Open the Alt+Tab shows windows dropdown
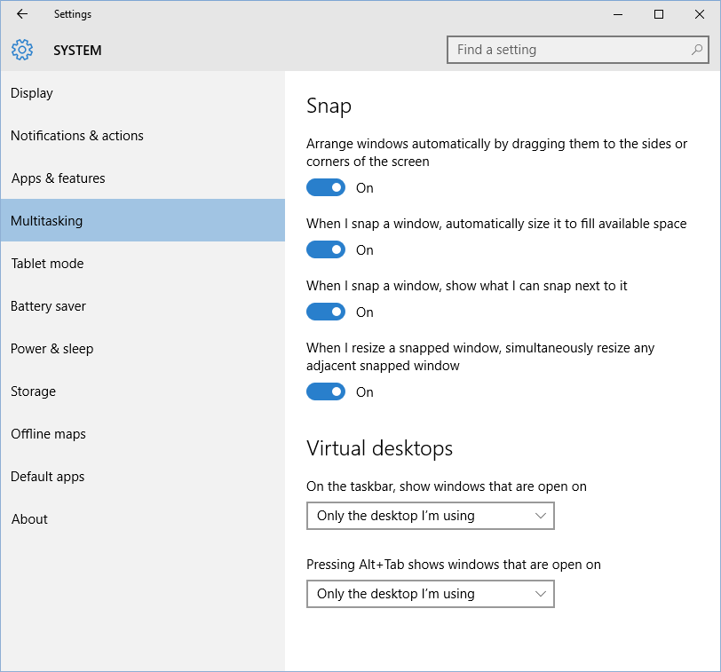721x672 pixels. pyautogui.click(x=431, y=594)
